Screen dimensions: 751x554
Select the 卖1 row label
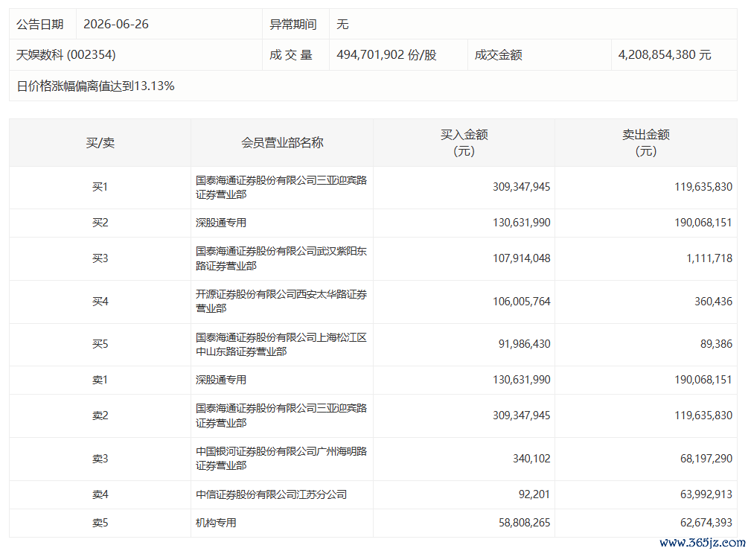100,380
